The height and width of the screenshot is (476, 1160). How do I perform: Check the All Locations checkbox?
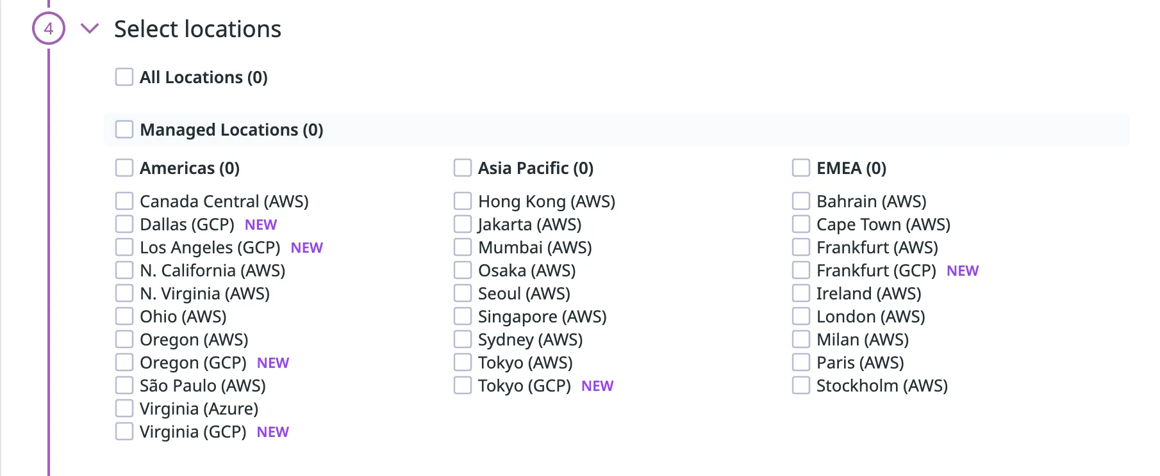click(124, 77)
